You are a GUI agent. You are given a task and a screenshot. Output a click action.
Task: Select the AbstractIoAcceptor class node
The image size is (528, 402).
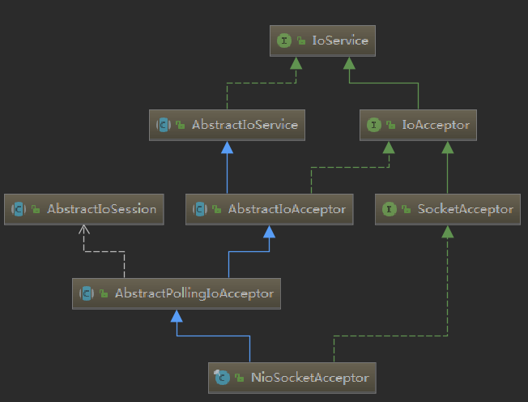point(270,209)
